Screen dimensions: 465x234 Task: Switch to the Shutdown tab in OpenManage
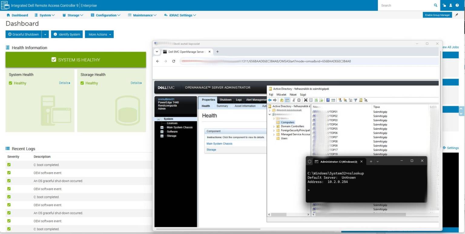tap(226, 100)
